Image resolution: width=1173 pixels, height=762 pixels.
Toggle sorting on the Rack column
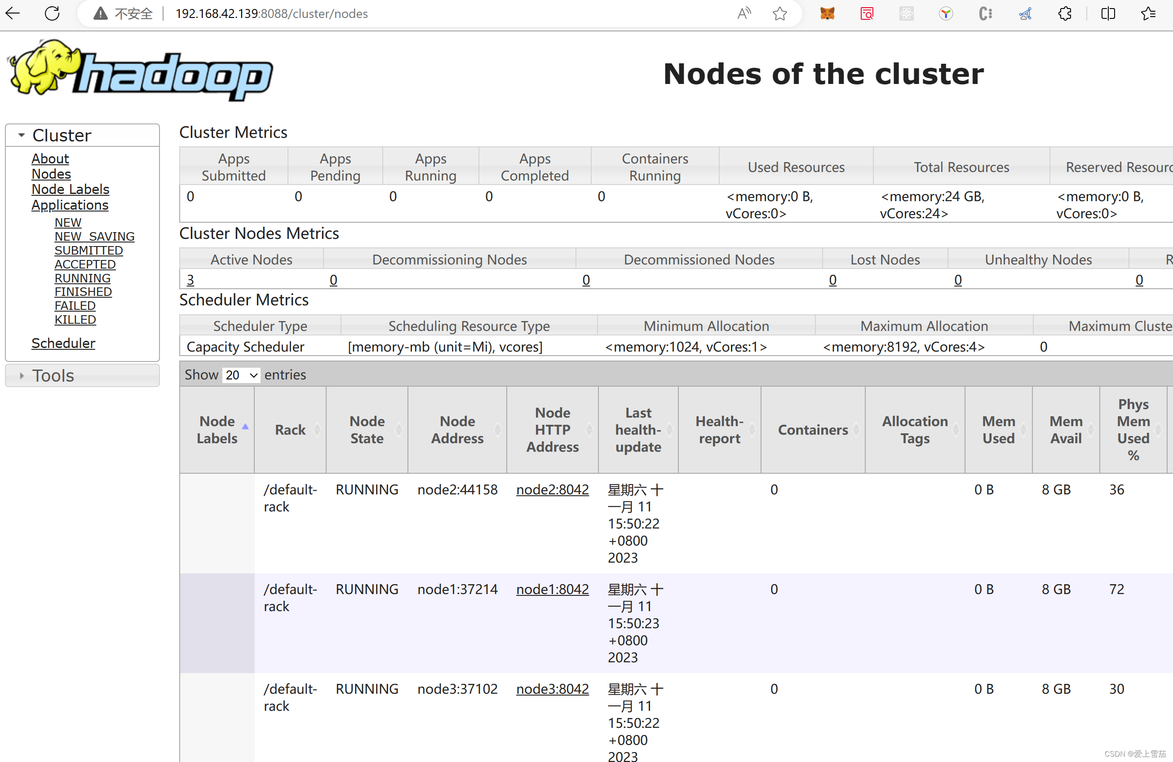[290, 430]
